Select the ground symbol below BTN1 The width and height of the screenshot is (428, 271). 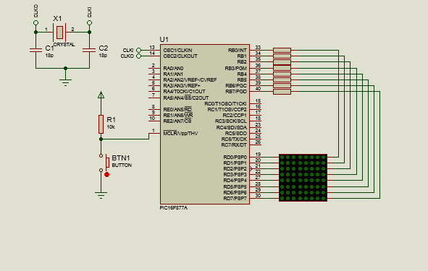click(x=101, y=195)
